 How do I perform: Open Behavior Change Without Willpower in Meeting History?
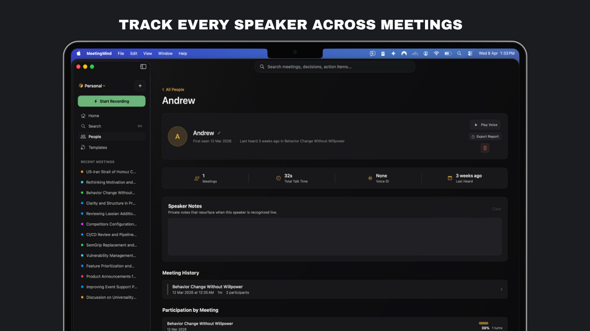click(335, 289)
